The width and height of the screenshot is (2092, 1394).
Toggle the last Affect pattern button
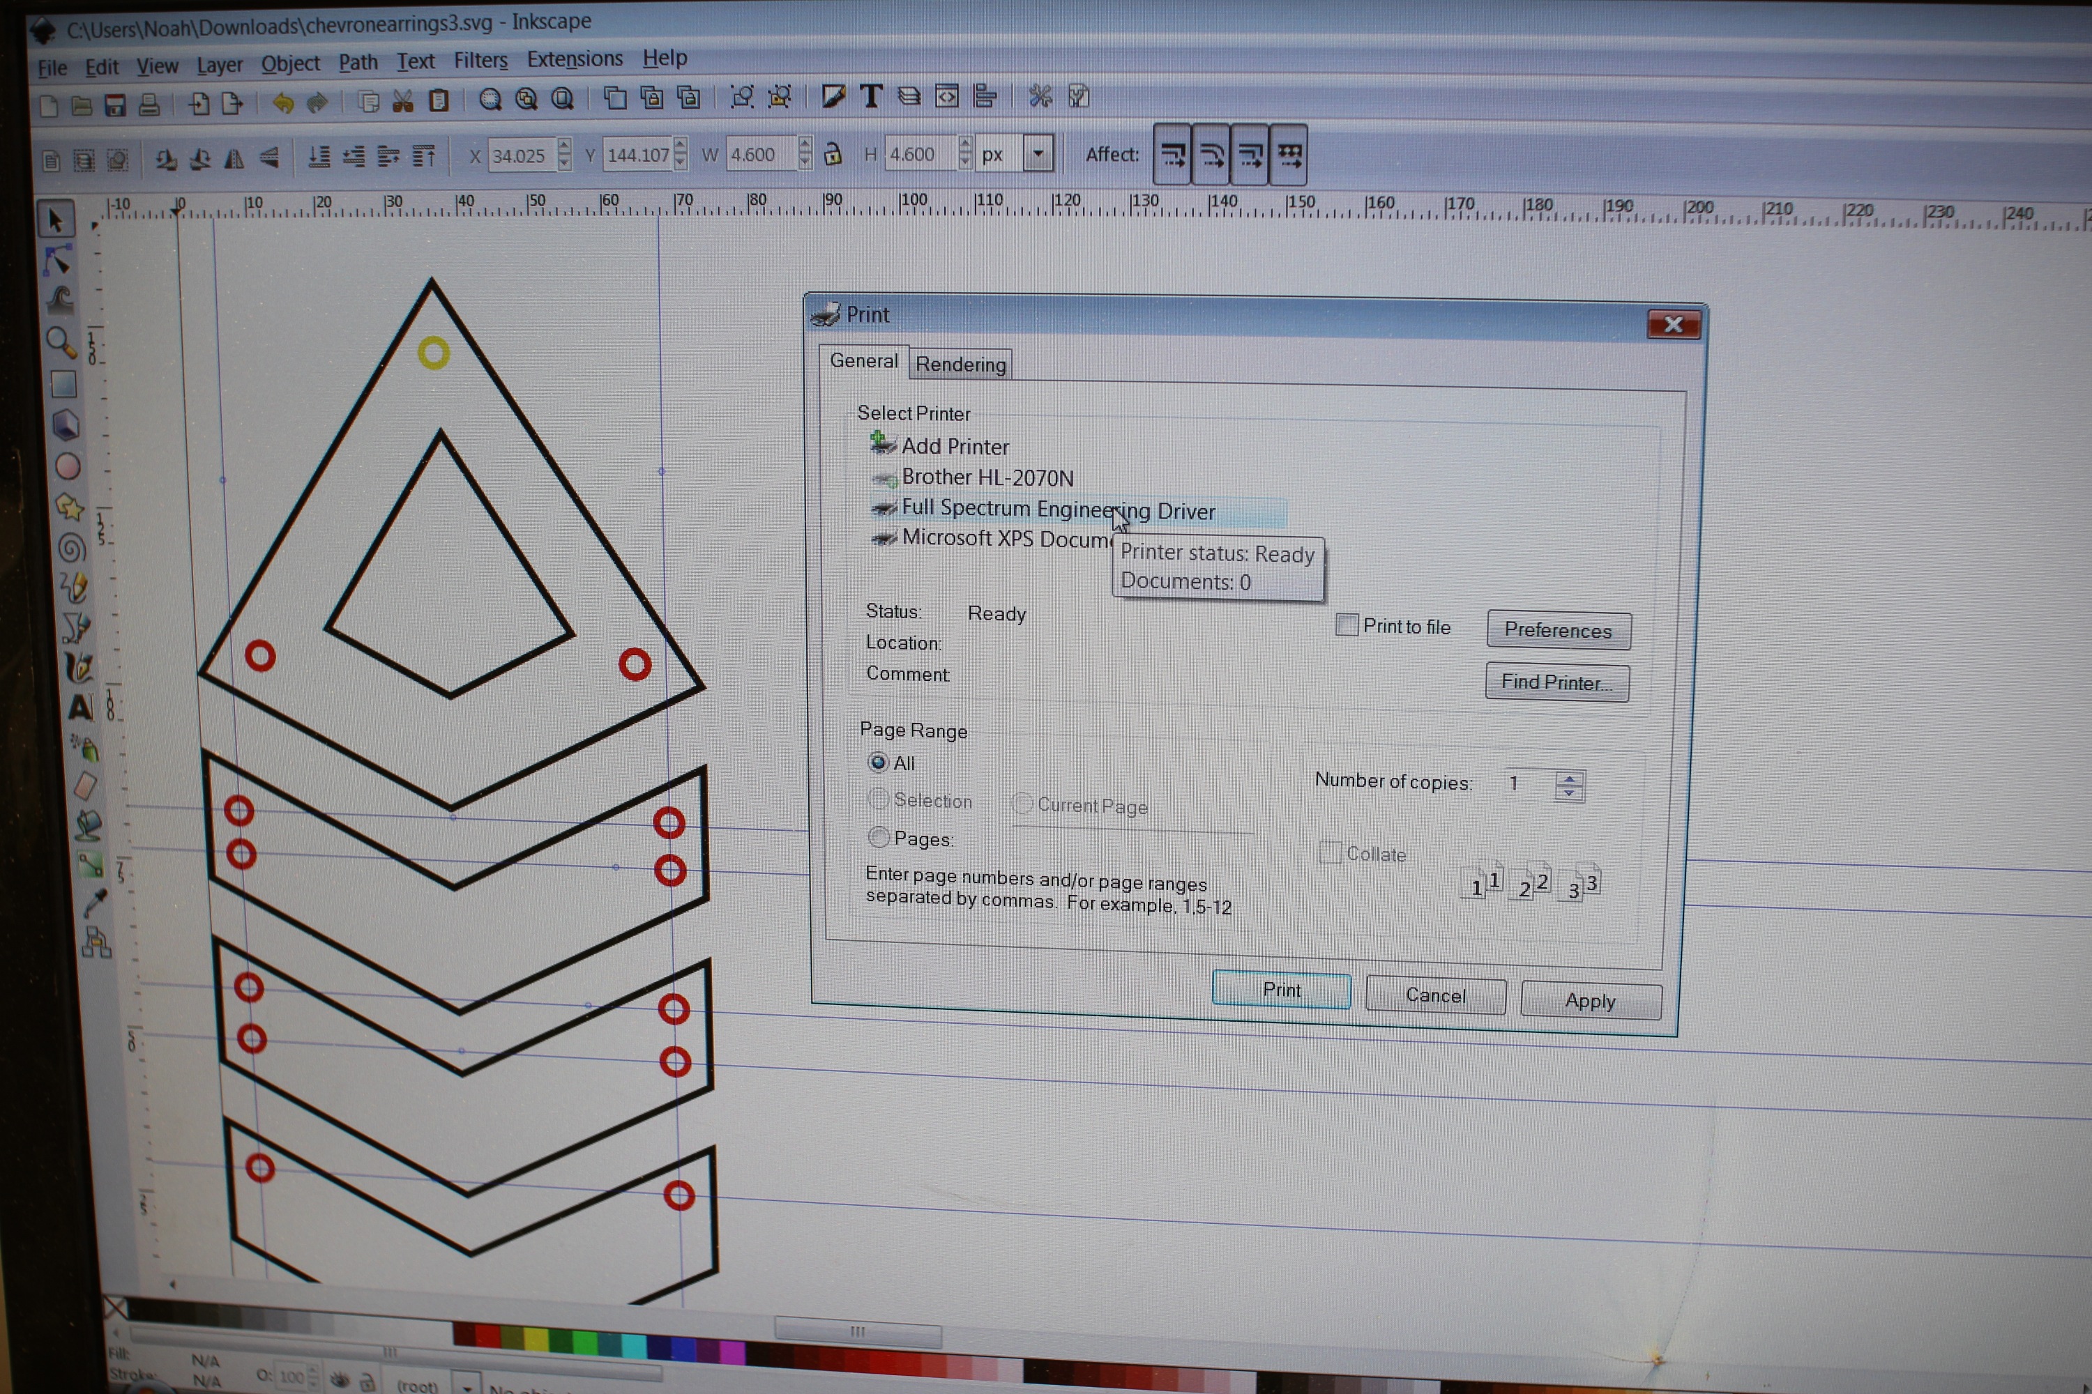pos(1289,155)
